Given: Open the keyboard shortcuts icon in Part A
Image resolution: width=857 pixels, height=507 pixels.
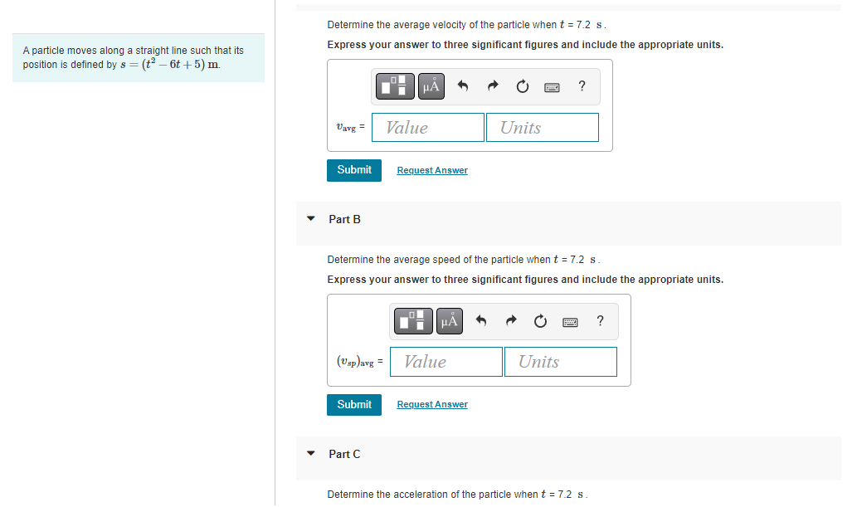Looking at the screenshot, I should tap(552, 85).
